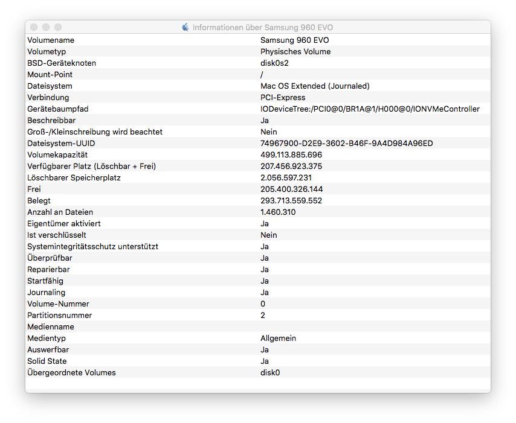Select the Mac OS Extended (Journaled) value
The height and width of the screenshot is (423, 516).
315,86
